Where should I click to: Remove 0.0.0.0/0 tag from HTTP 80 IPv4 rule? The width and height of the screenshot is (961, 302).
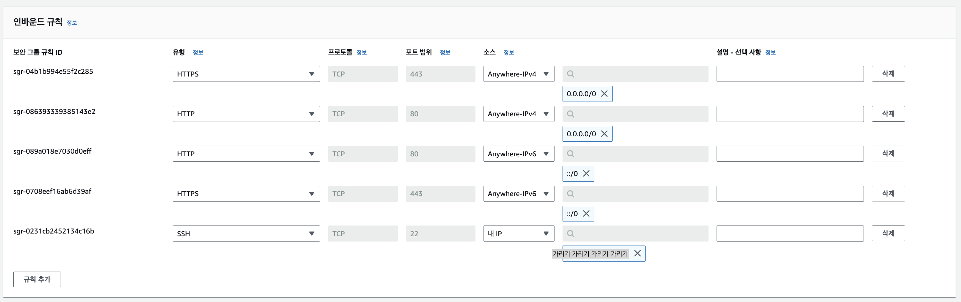(x=604, y=134)
